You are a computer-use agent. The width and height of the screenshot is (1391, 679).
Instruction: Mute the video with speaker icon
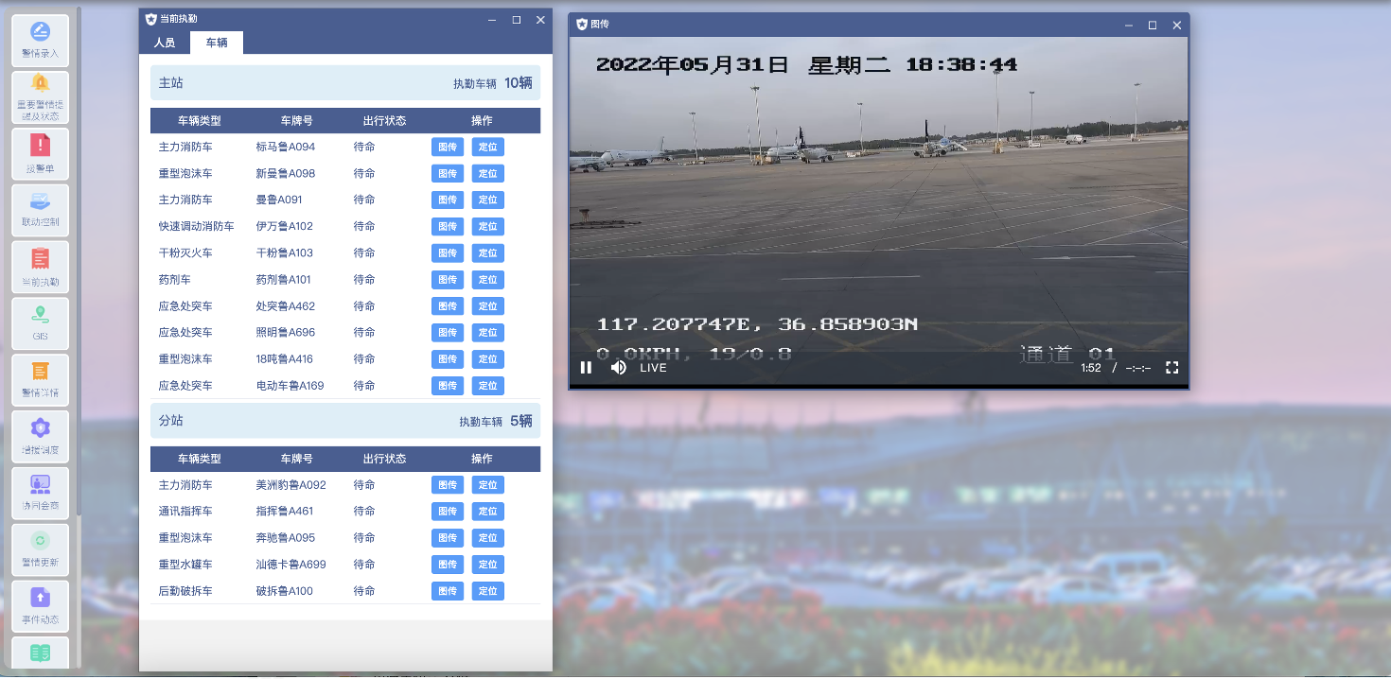click(619, 368)
